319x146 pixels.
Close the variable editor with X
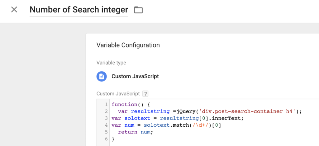[14, 10]
